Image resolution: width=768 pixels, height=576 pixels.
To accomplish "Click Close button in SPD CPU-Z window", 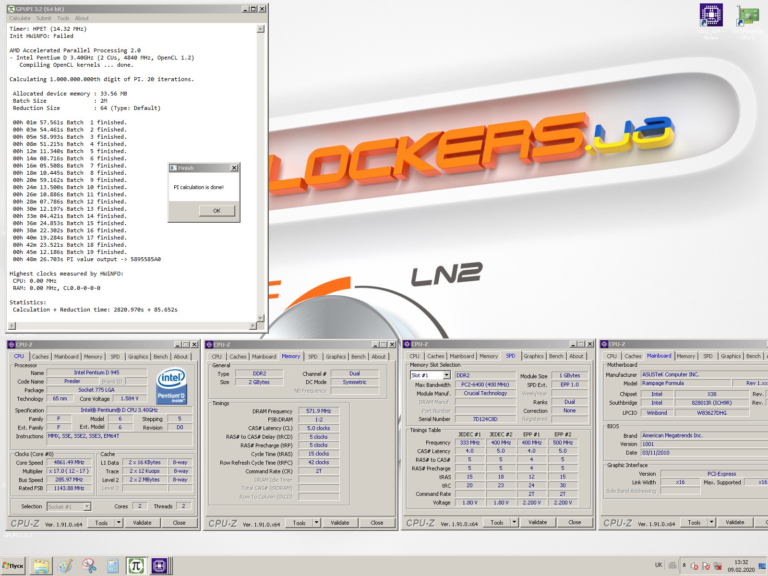I will [575, 522].
